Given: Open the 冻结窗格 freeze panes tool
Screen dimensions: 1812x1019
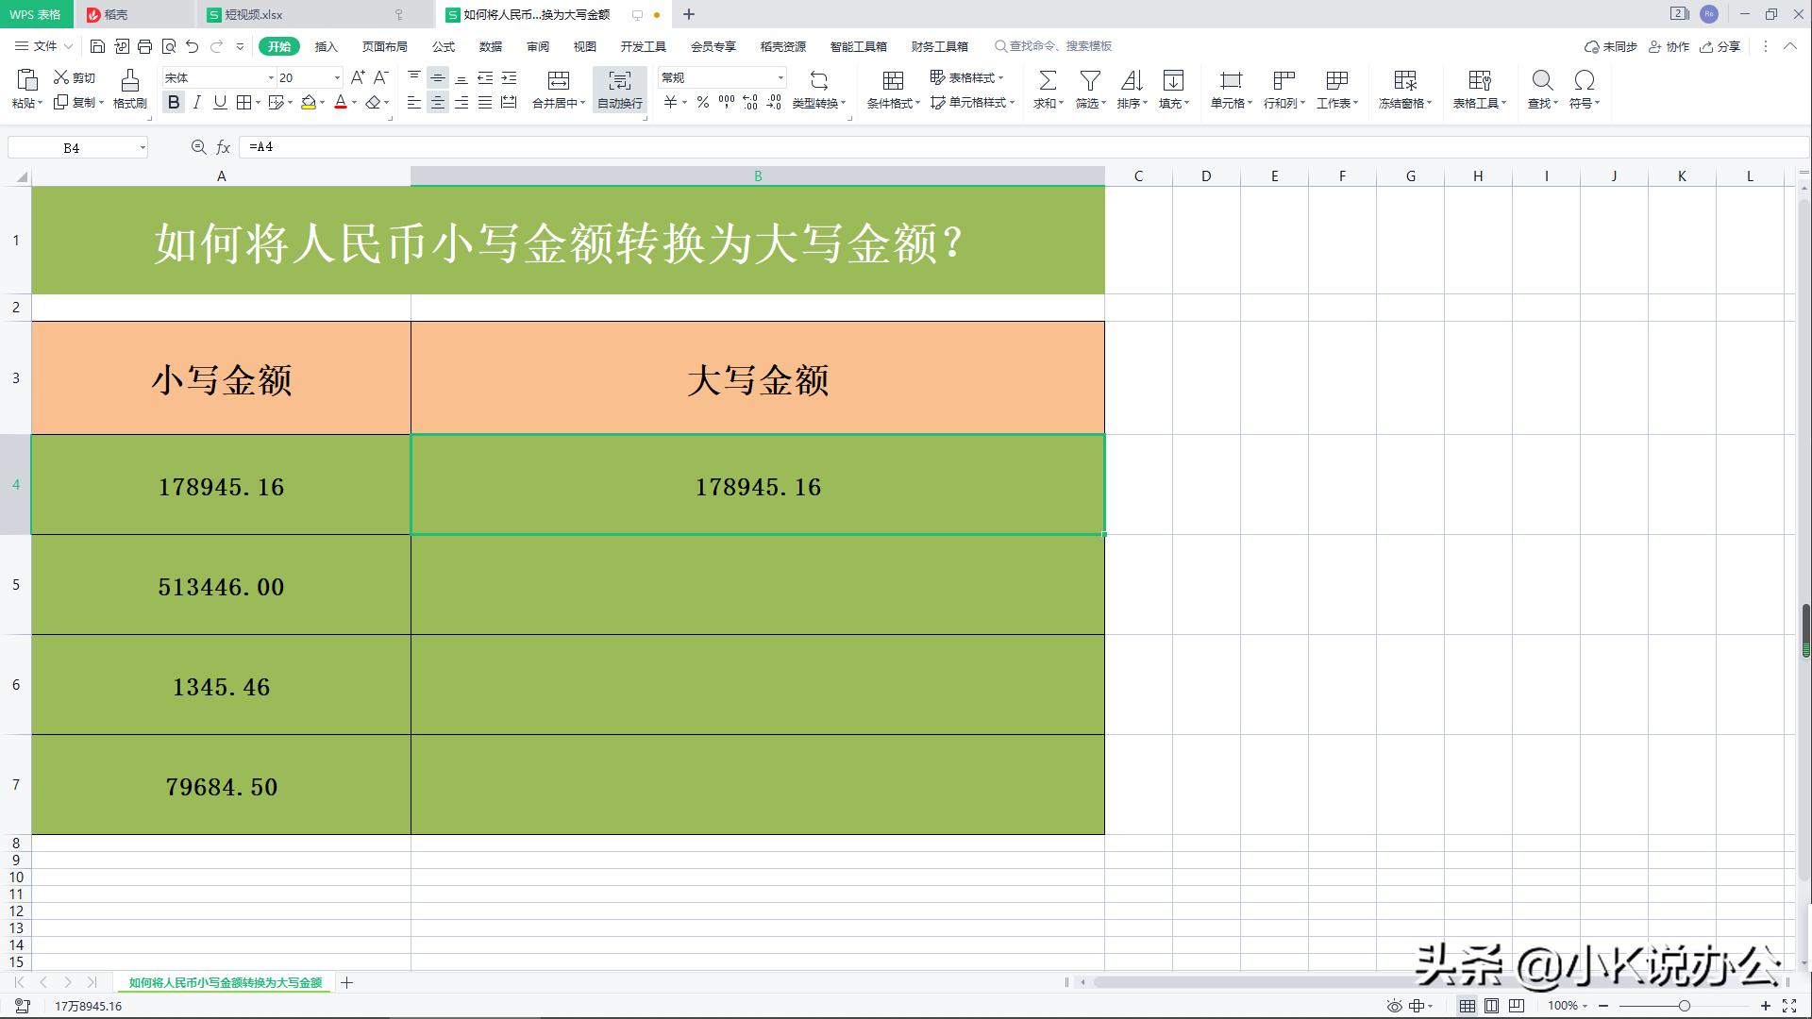Looking at the screenshot, I should [x=1403, y=88].
